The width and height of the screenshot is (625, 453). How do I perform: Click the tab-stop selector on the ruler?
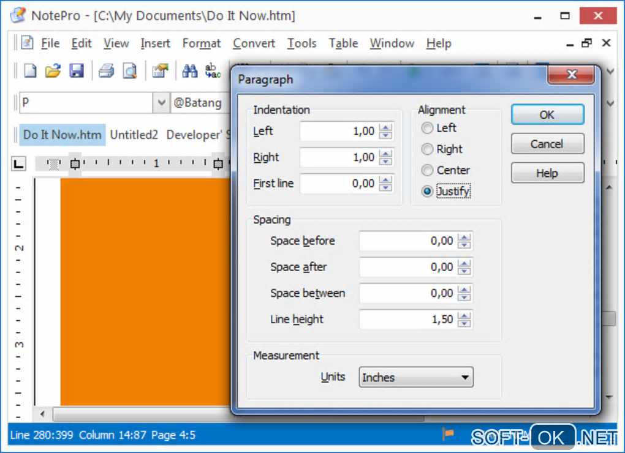(18, 163)
